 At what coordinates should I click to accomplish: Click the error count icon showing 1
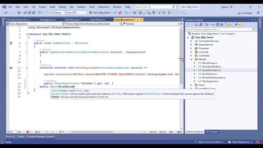(x=28, y=132)
